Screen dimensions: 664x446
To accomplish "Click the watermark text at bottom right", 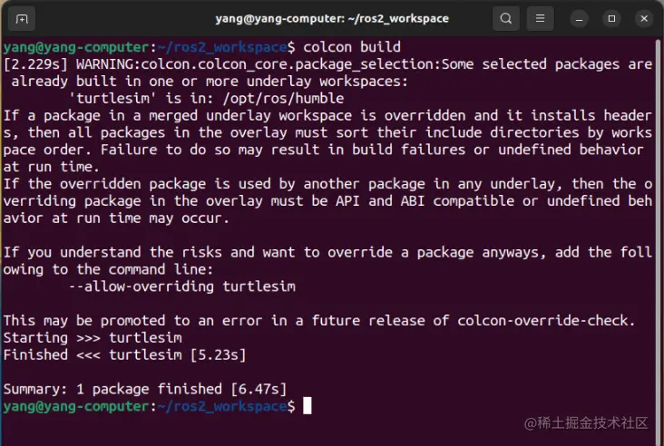I will [586, 422].
